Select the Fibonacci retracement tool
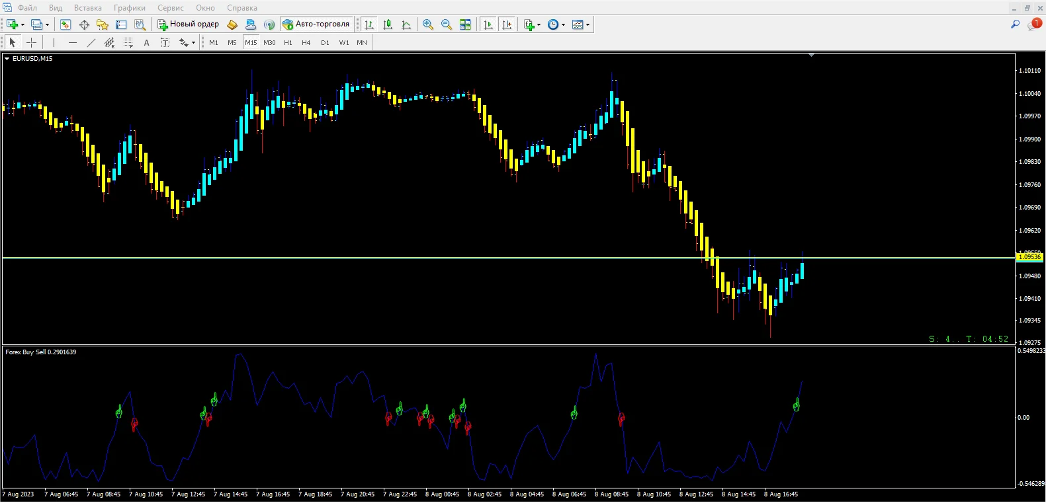The height and width of the screenshot is (503, 1046). click(128, 42)
